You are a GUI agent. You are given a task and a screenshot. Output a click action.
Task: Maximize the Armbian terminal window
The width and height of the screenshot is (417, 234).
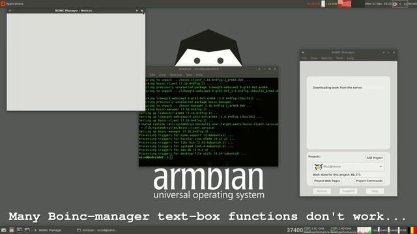tap(269, 70)
